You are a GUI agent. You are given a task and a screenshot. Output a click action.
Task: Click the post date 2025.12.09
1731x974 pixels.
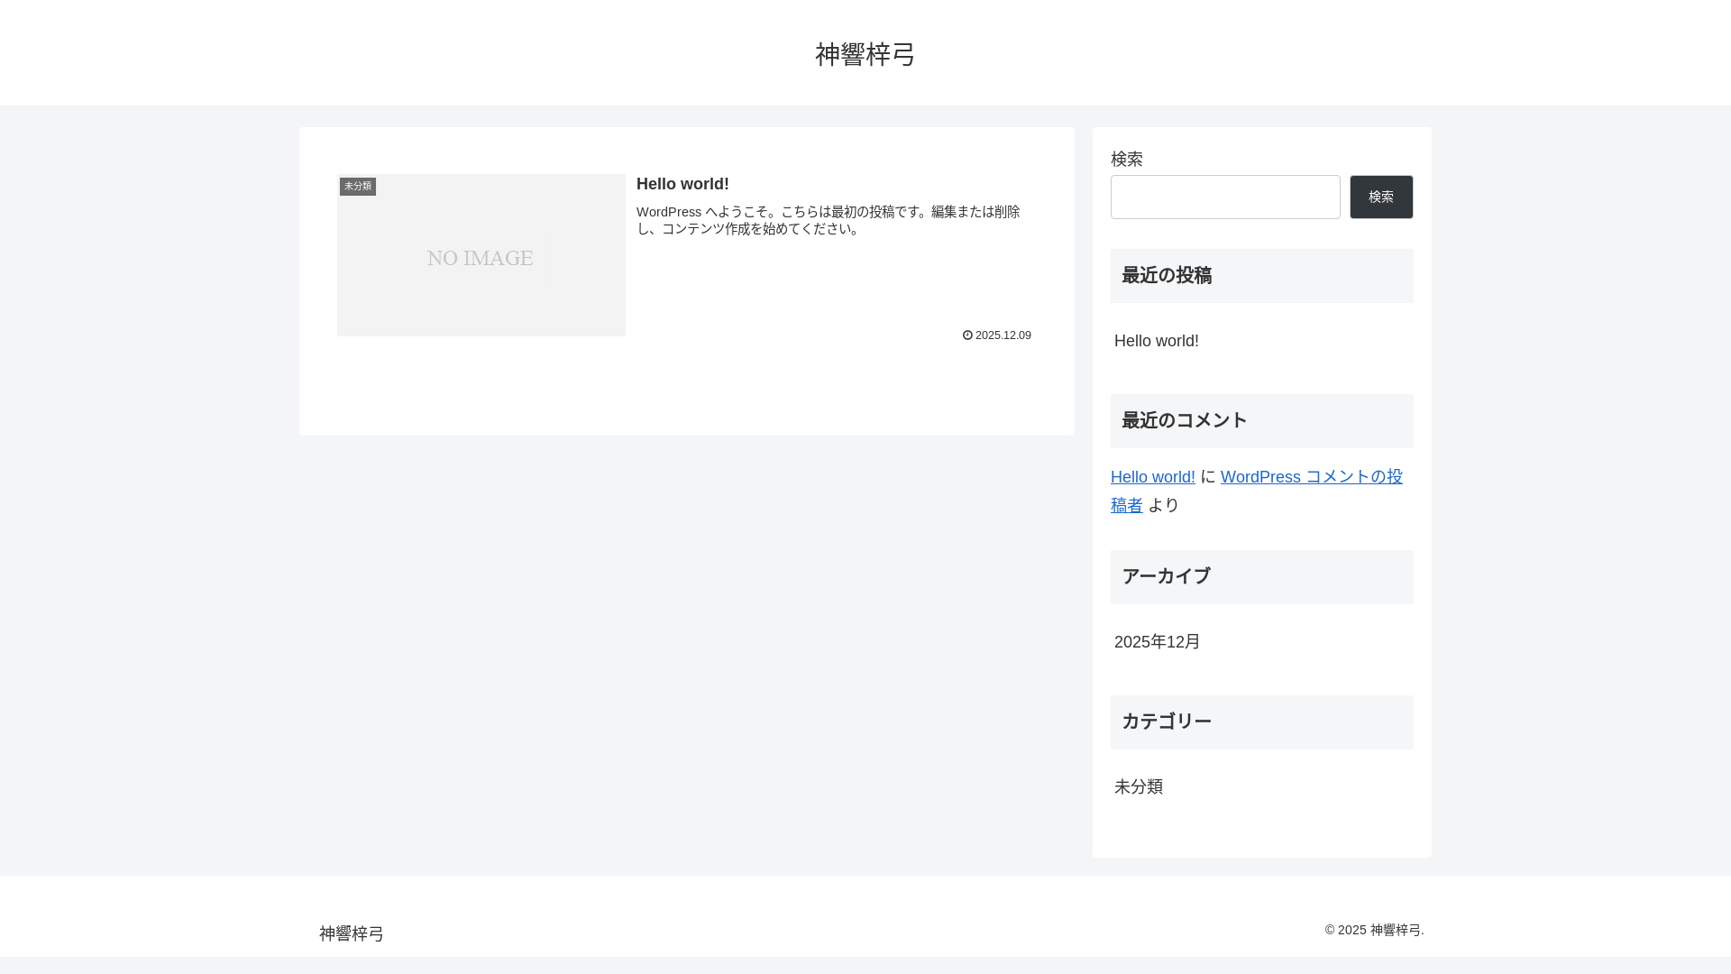point(1003,335)
